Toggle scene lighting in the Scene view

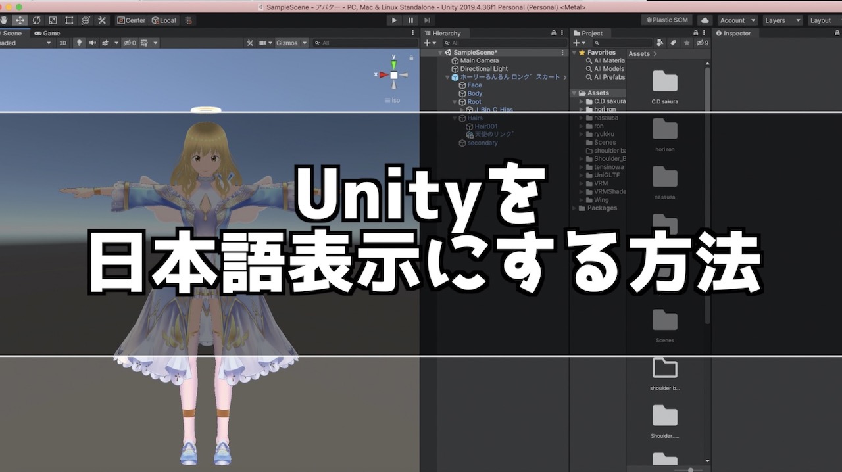pos(79,43)
